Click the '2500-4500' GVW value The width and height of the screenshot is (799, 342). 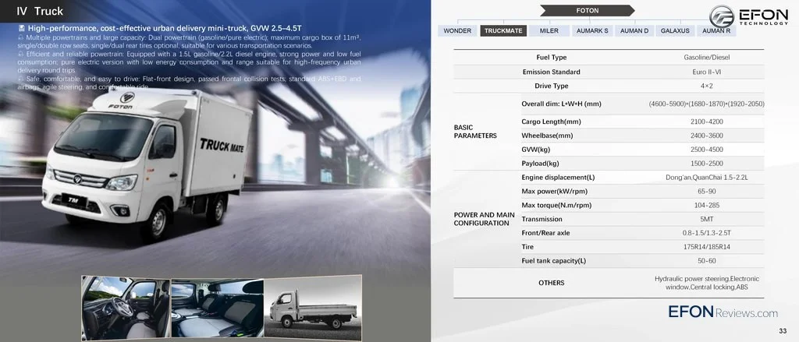tap(706, 150)
